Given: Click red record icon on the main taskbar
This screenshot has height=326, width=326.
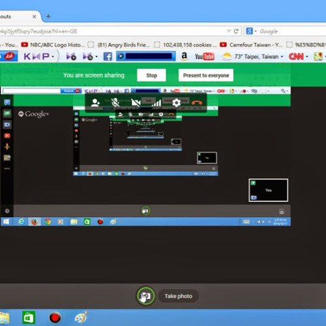Looking at the screenshot, I should coord(55,318).
